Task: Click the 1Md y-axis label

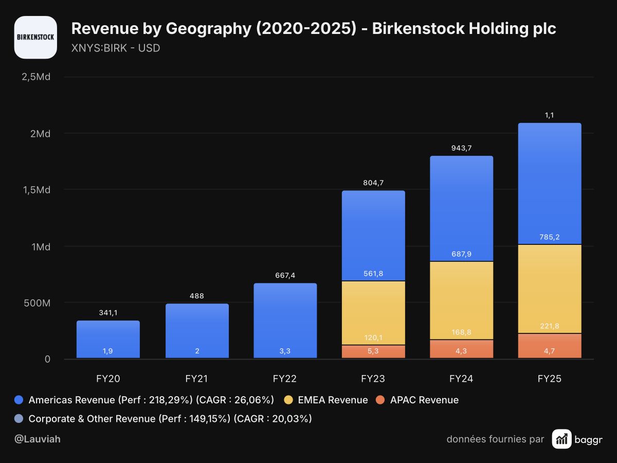Action: [x=40, y=246]
